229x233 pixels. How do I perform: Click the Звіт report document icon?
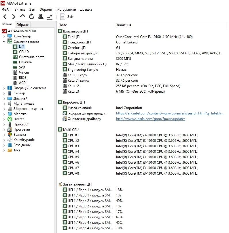coord(63,17)
